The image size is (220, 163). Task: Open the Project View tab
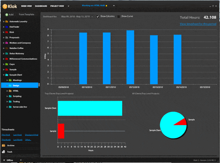[x=57, y=6]
